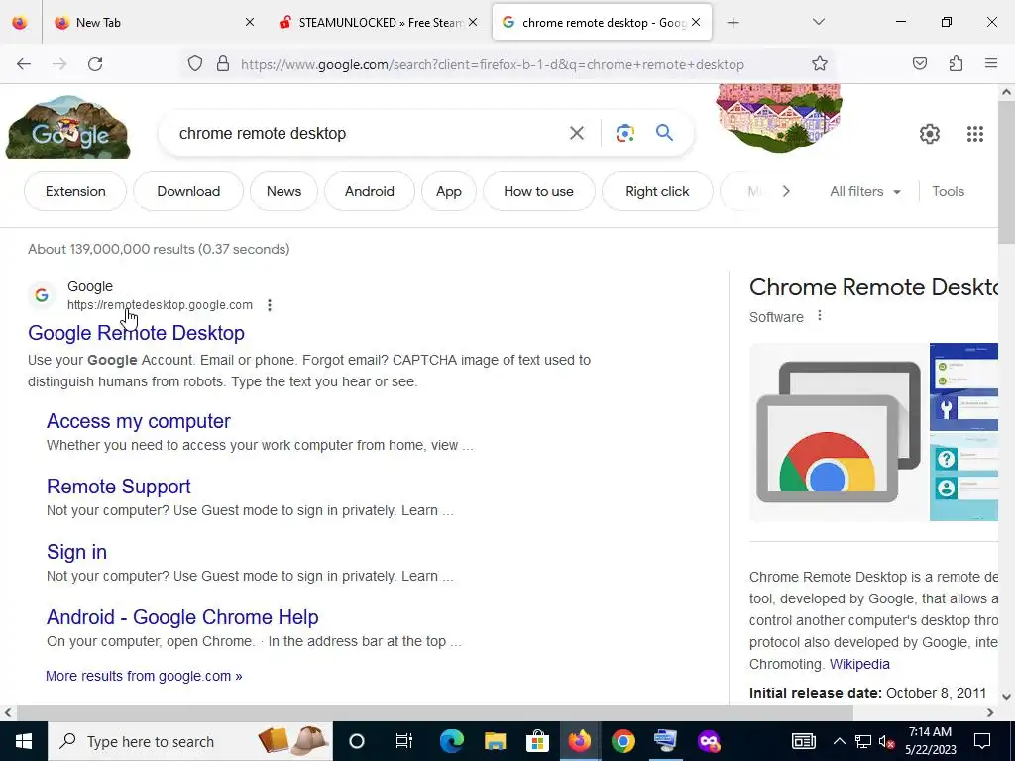The width and height of the screenshot is (1015, 761).
Task: Select the News filter chip
Action: click(x=283, y=191)
